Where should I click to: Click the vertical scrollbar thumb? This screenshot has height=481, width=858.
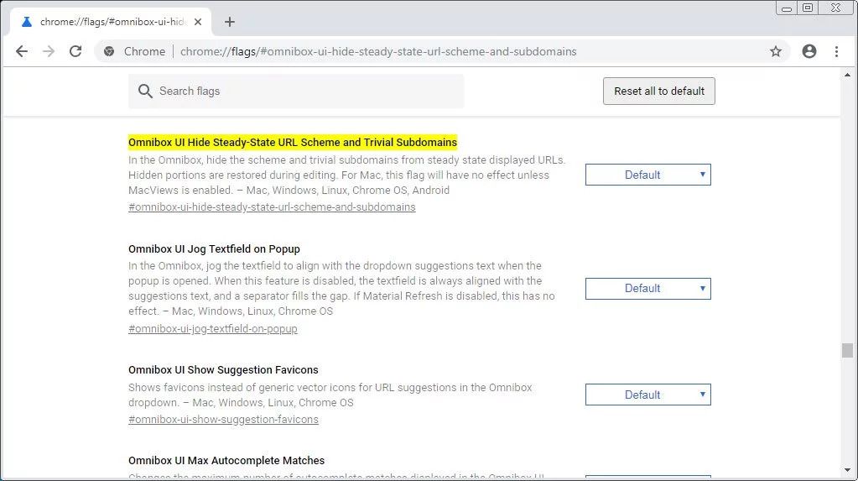[x=848, y=350]
